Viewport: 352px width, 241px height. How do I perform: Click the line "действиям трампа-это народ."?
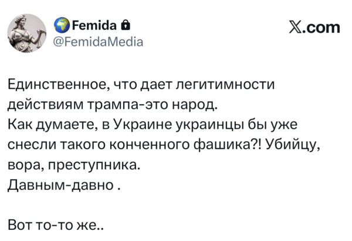(x=113, y=106)
